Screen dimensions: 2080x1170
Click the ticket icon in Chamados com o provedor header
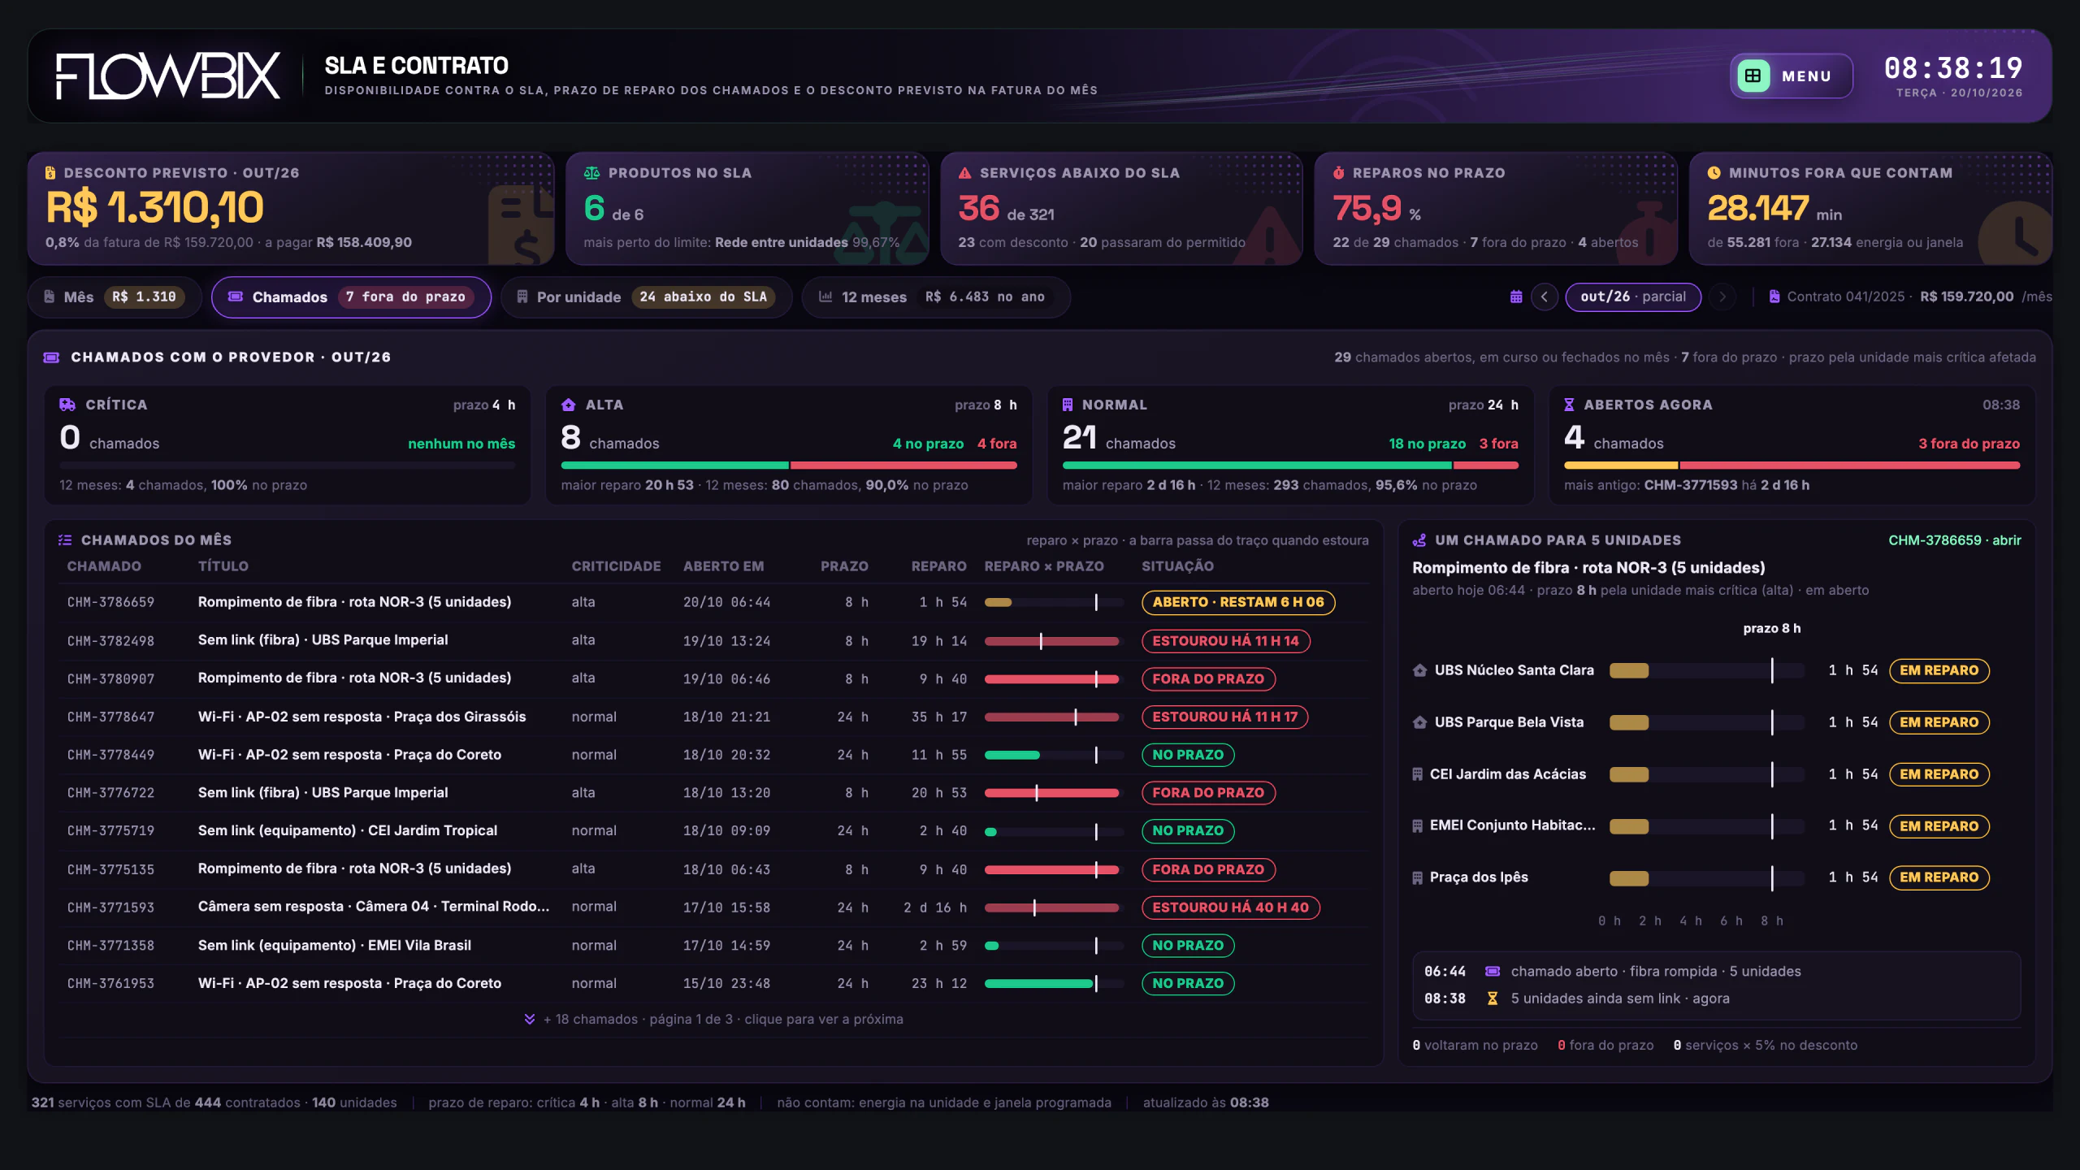click(x=51, y=357)
